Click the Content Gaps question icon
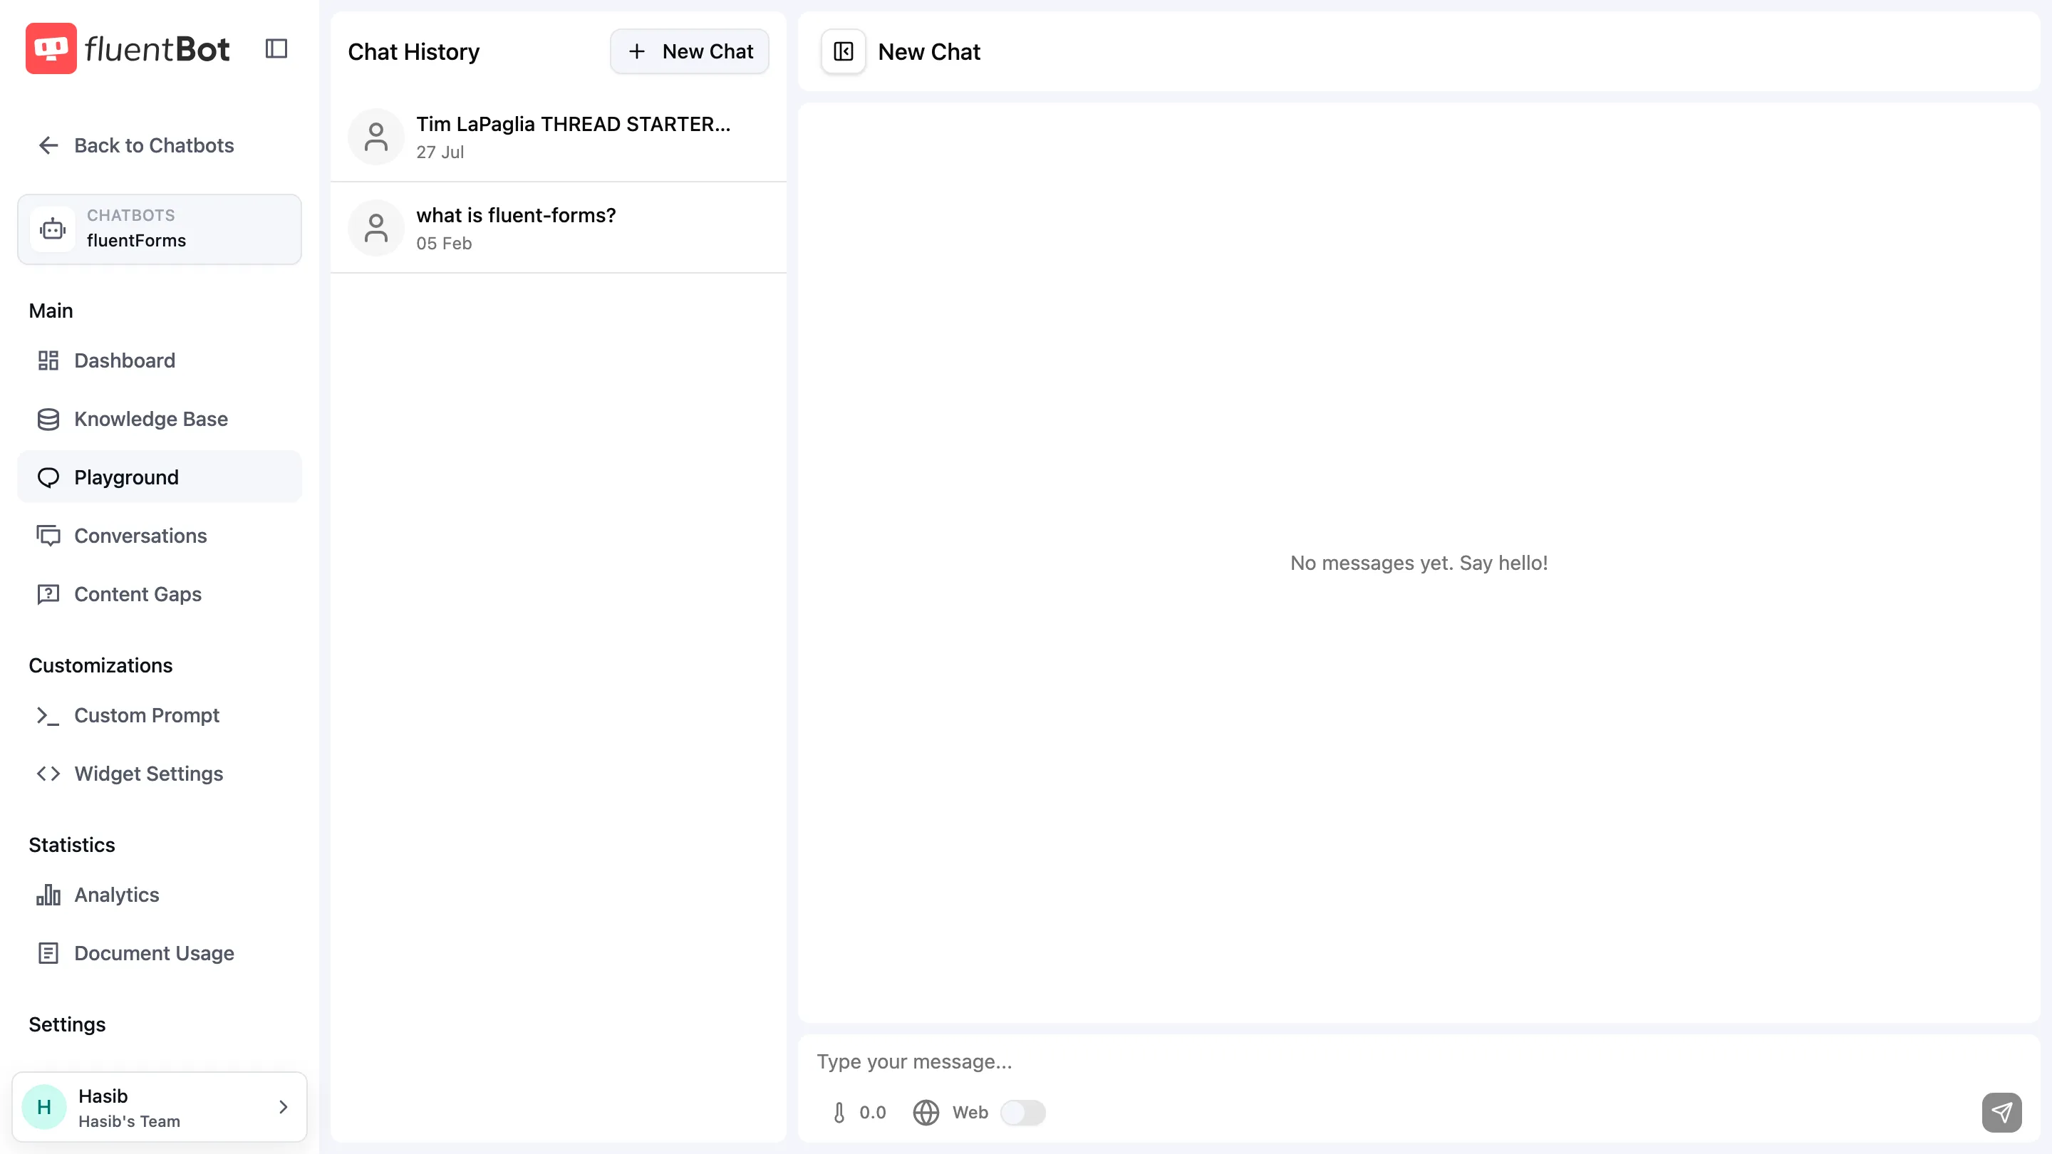2052x1154 pixels. pos(48,594)
